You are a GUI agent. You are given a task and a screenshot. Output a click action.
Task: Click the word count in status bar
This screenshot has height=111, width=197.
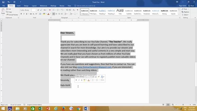click(x=16, y=105)
